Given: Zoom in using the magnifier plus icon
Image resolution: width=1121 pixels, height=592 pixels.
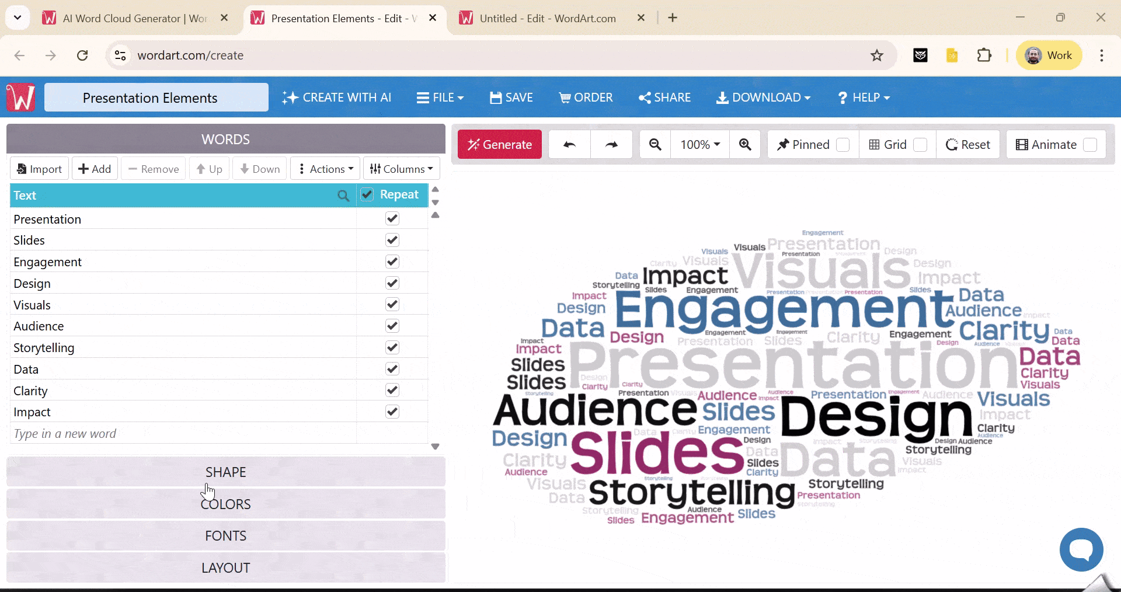Looking at the screenshot, I should pos(744,144).
